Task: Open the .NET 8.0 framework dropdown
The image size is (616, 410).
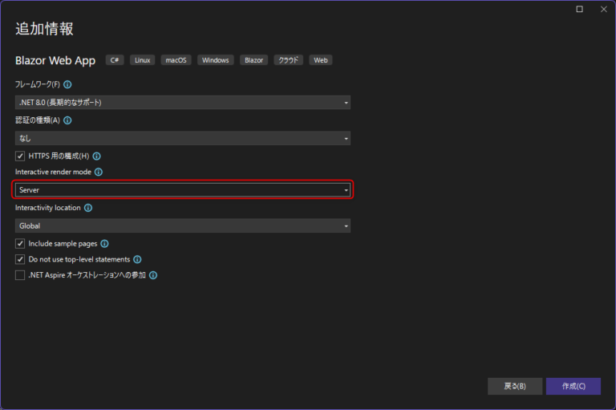Action: click(x=183, y=103)
